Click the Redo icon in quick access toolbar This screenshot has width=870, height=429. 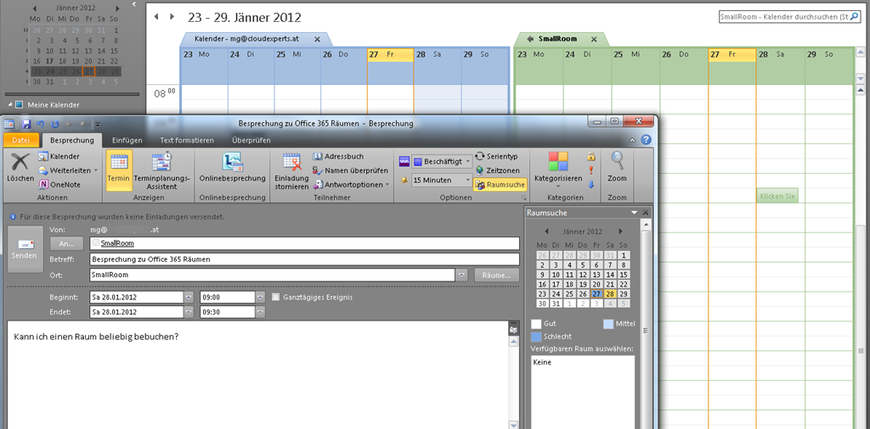click(55, 124)
